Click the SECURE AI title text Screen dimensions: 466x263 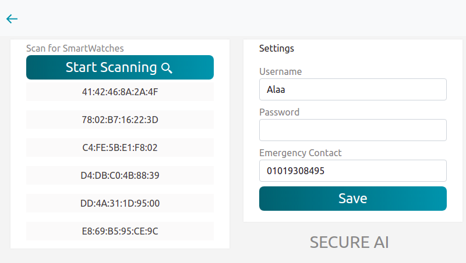pyautogui.click(x=349, y=242)
